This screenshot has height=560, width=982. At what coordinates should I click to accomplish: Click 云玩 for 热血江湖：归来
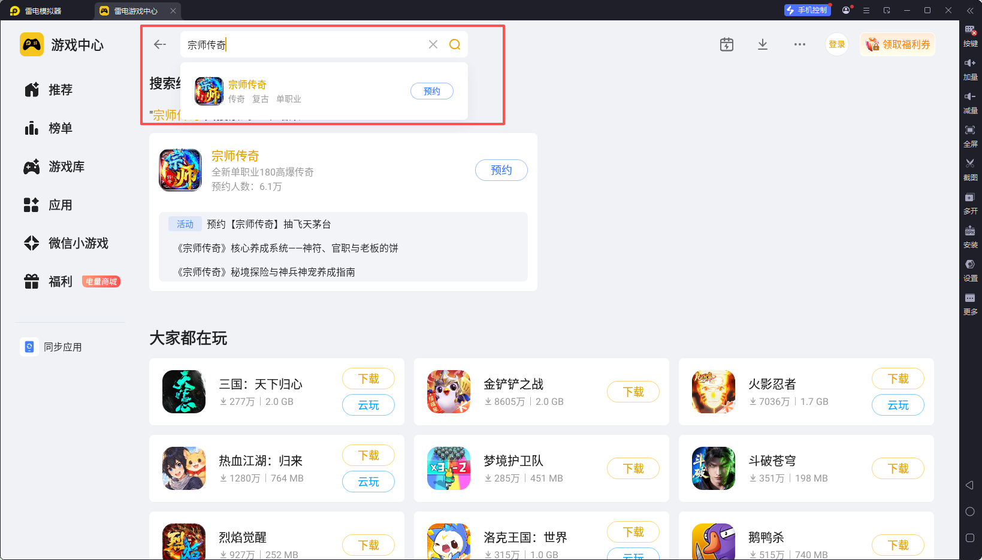[x=368, y=482]
